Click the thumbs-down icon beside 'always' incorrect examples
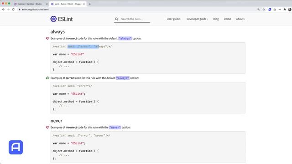292x164 pixels. (47, 38)
